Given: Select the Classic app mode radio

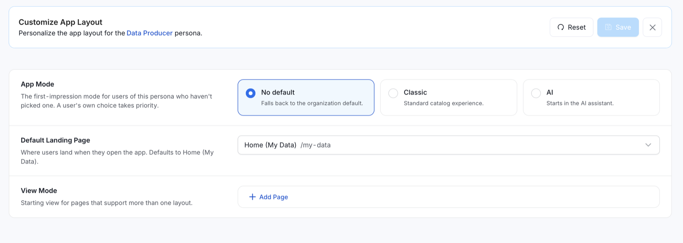Looking at the screenshot, I should coord(393,93).
